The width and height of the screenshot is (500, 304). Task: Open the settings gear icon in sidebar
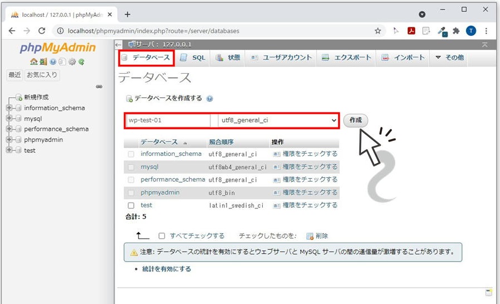[71, 62]
